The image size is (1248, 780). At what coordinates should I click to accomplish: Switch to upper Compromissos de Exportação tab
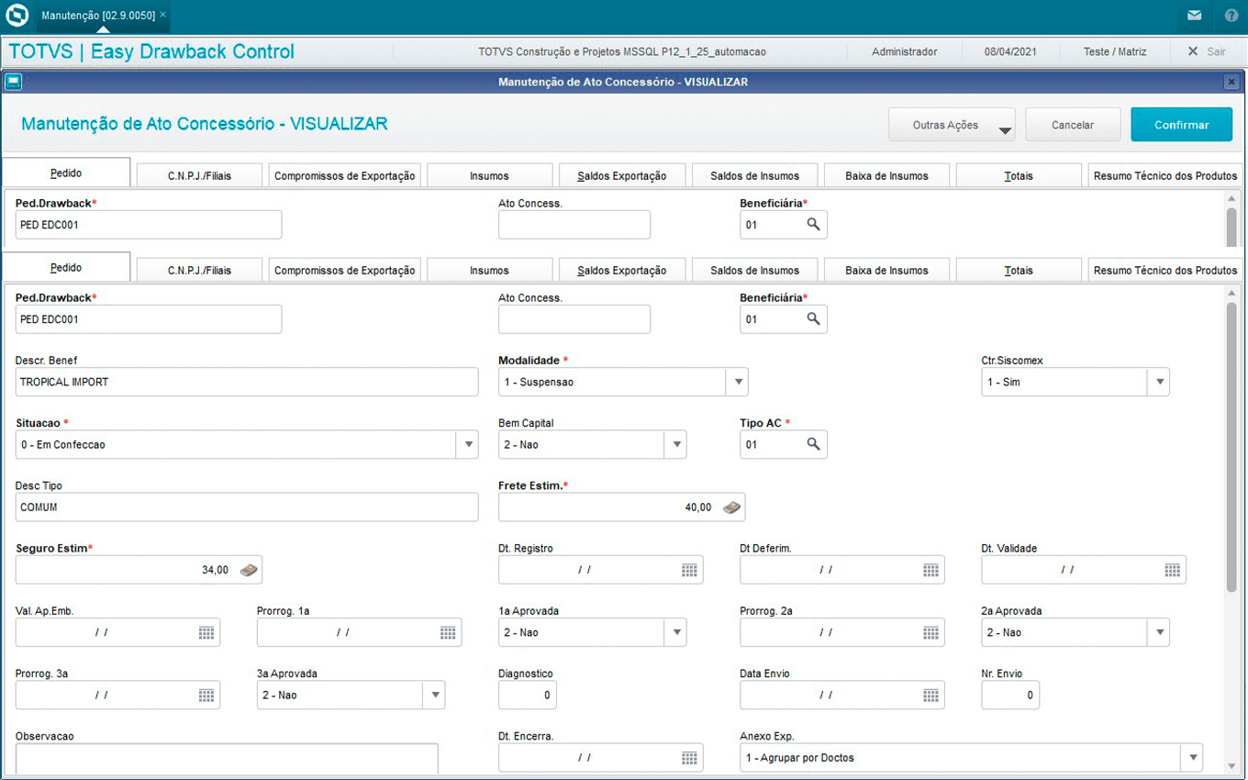click(344, 175)
